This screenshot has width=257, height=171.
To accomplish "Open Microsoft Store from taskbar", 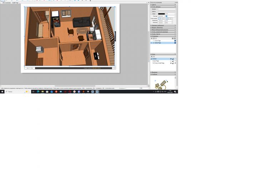I will click(47, 92).
